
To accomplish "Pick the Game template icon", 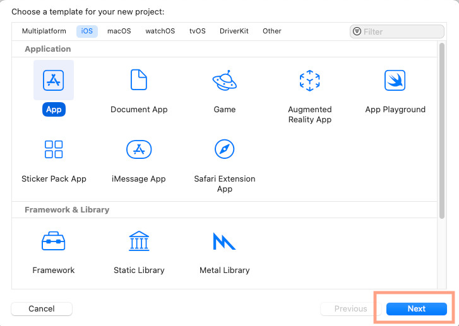I will pos(224,81).
